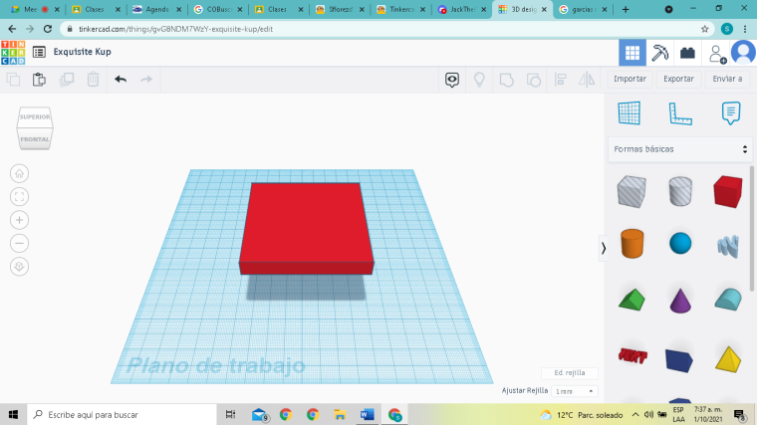This screenshot has height=425, width=757.
Task: Pick the blue sphere shape
Action: pos(680,243)
